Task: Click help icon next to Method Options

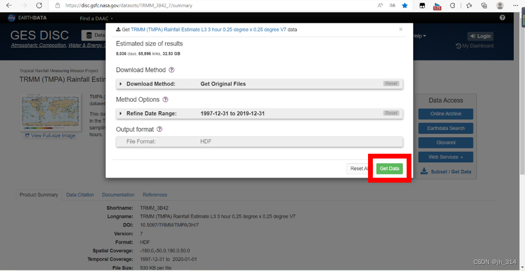Action: pyautogui.click(x=166, y=100)
